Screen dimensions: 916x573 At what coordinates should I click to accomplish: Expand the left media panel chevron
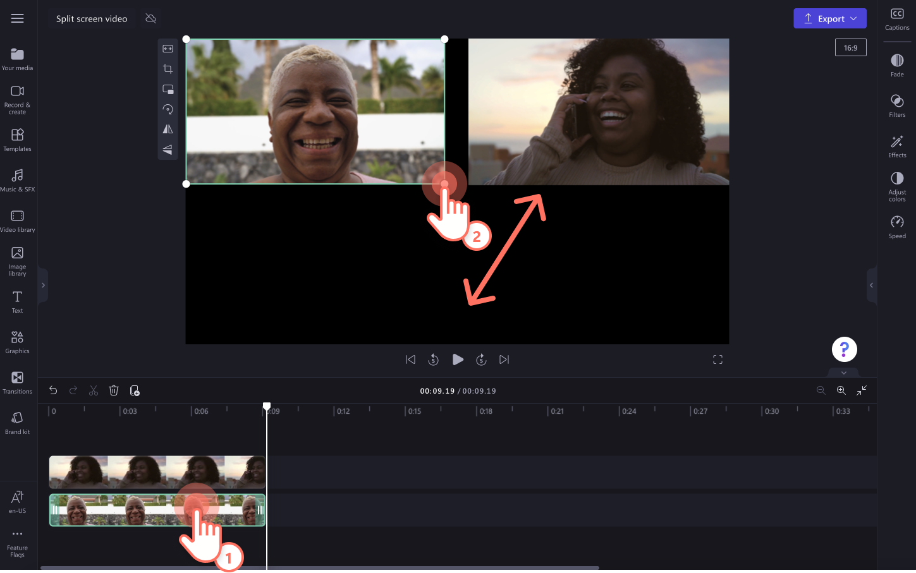43,285
